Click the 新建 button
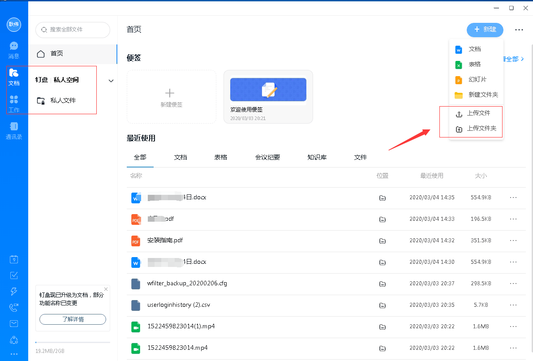Viewport: 533px width, 361px height. (x=485, y=30)
